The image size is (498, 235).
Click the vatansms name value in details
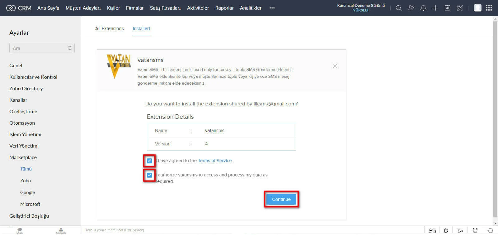coord(215,131)
